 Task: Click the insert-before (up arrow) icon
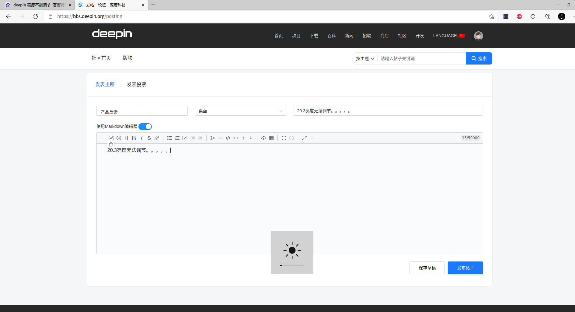(243, 138)
